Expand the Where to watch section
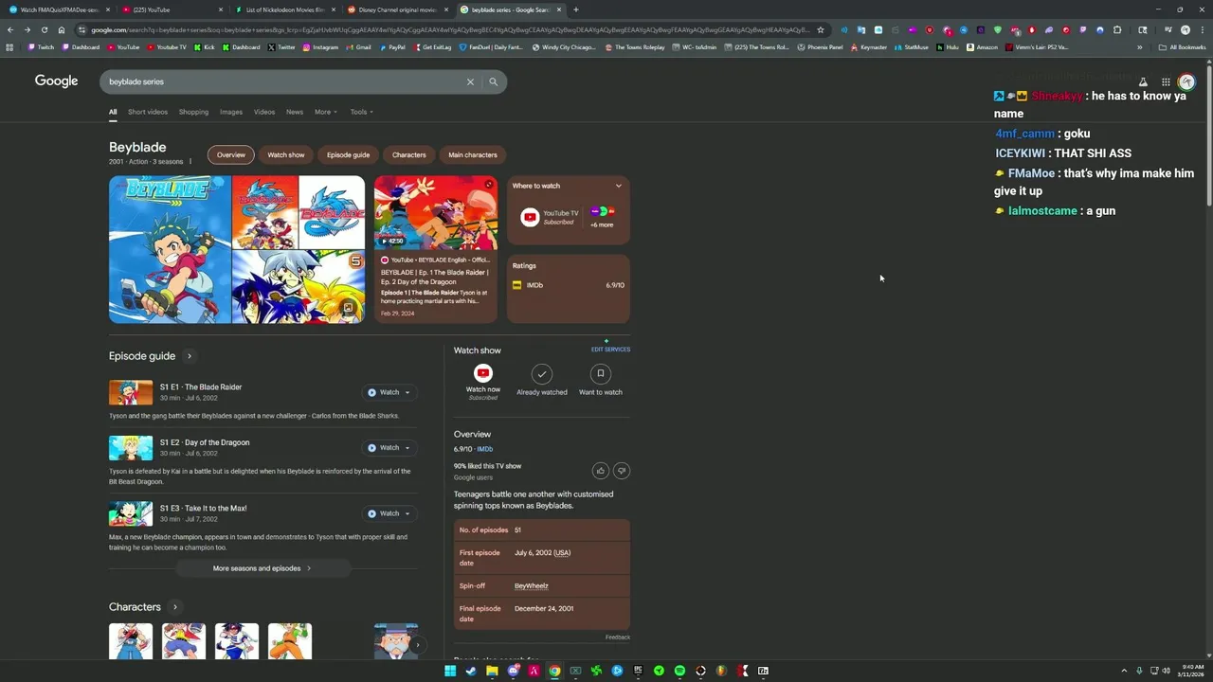Image resolution: width=1213 pixels, height=682 pixels. (x=618, y=186)
